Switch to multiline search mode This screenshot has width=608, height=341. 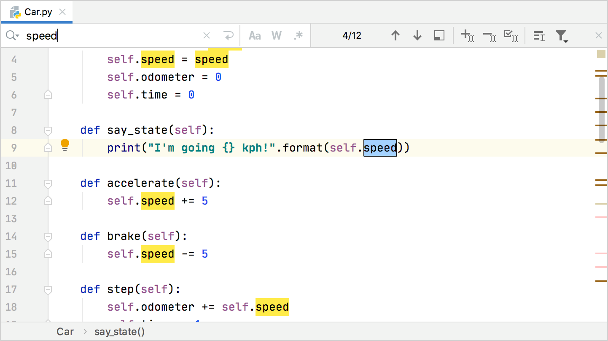[539, 35]
